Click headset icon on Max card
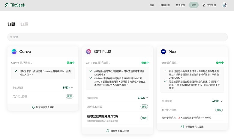Screen dimensions: 234x139 pyautogui.click(x=182, y=126)
